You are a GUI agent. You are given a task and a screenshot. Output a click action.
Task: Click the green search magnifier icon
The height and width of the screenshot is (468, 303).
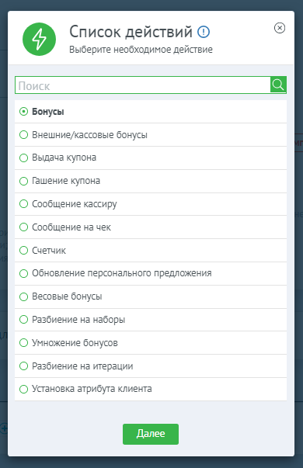(x=278, y=85)
